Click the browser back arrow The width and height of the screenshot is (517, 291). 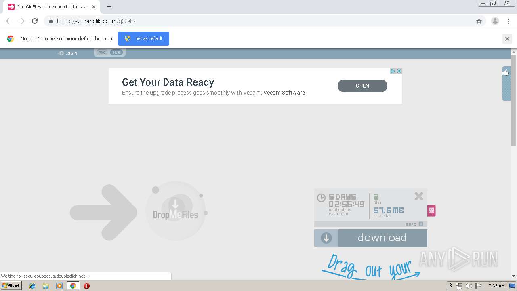[x=9, y=21]
